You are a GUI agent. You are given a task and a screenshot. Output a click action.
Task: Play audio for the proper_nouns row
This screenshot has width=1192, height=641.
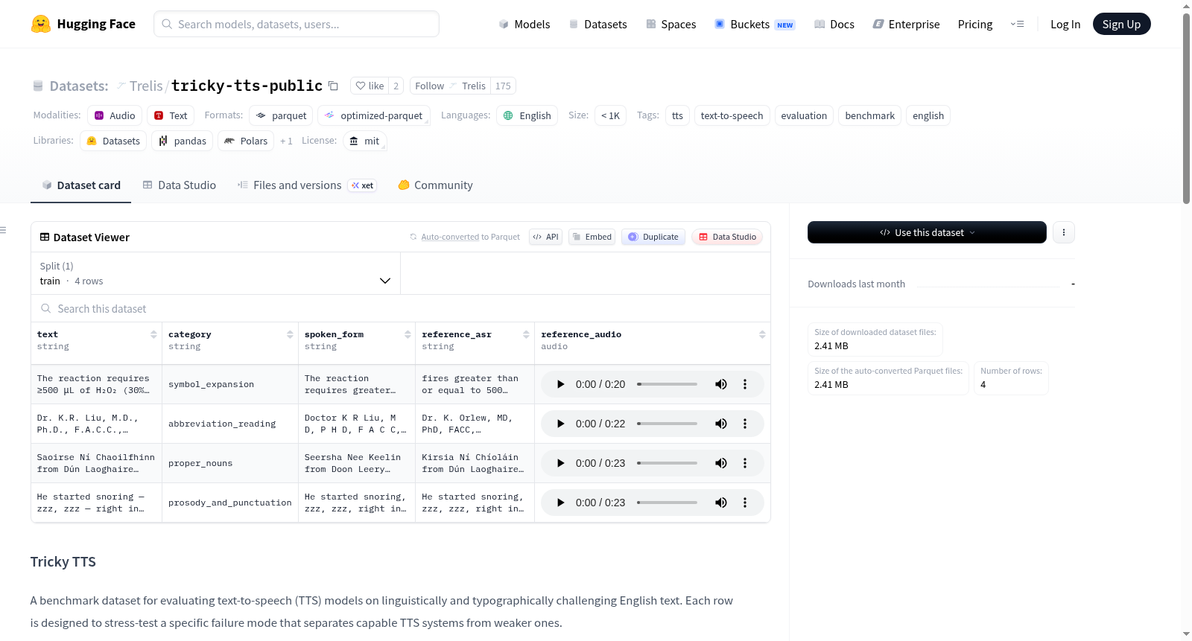tap(560, 463)
